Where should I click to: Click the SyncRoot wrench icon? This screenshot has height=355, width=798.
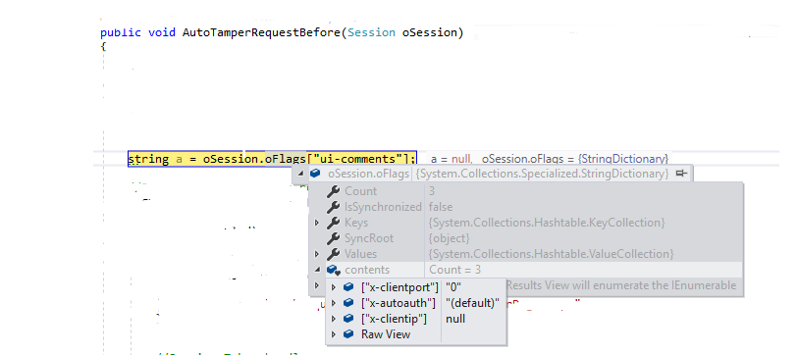[333, 238]
